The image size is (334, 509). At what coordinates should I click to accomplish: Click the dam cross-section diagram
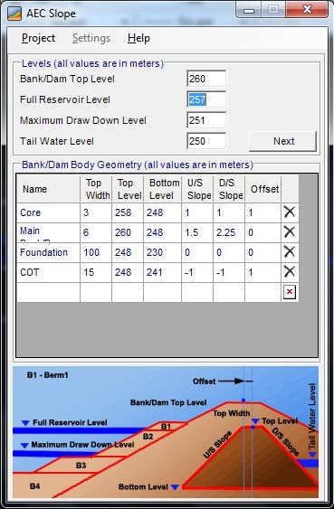pos(166,432)
